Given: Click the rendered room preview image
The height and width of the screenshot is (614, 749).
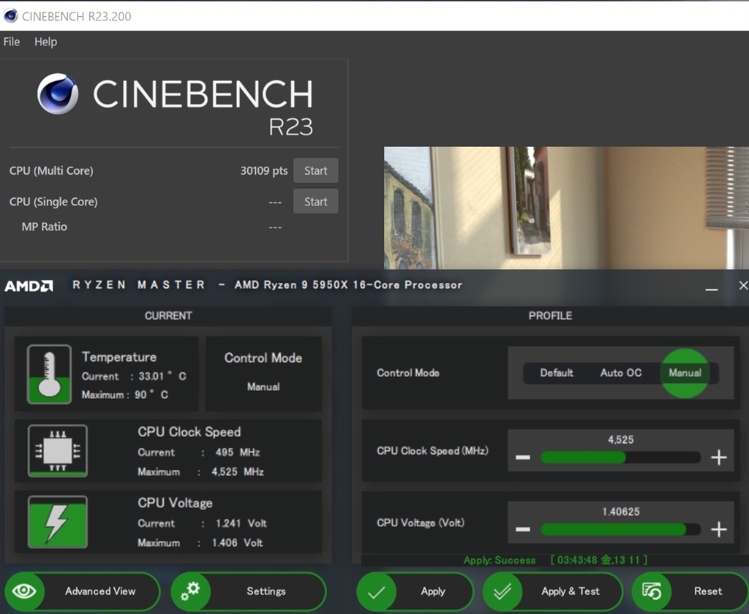Looking at the screenshot, I should [566, 208].
